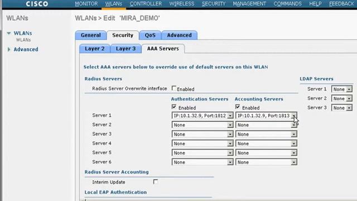Open Accounting Server 5 dropdown
The width and height of the screenshot is (357, 201).
click(x=266, y=153)
